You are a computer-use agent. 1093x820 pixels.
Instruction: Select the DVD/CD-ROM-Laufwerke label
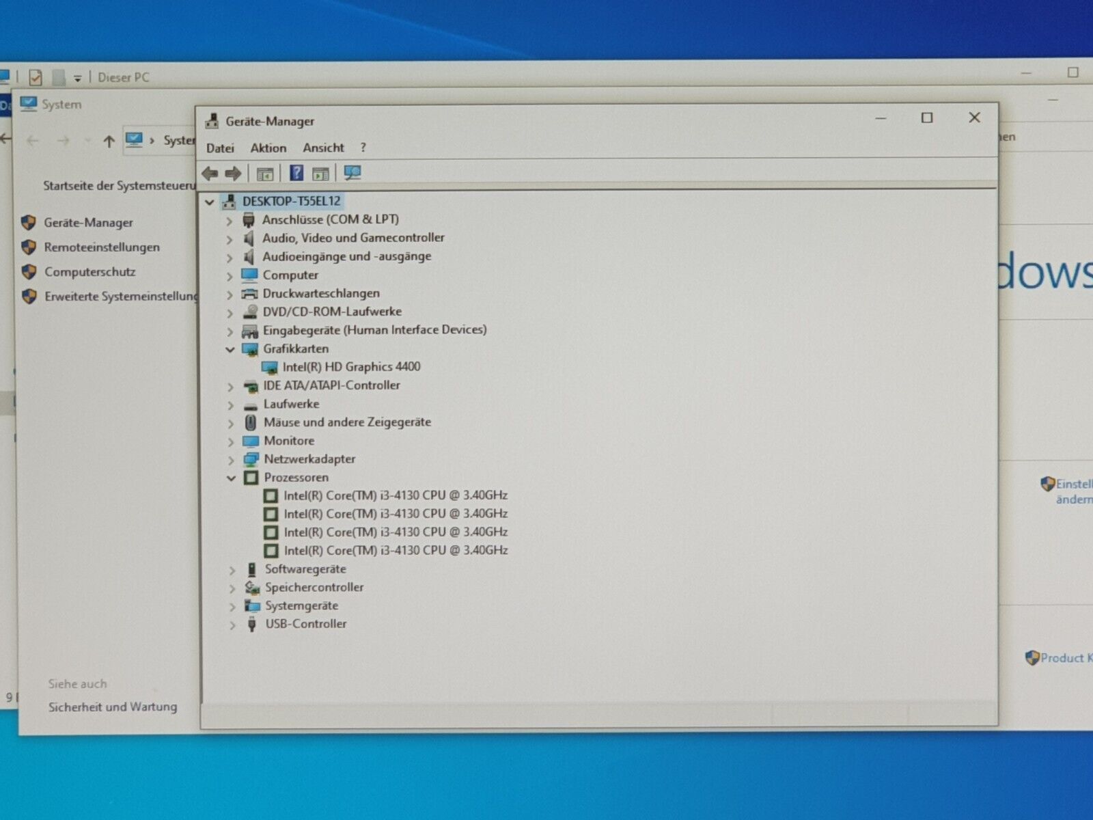[x=332, y=312]
